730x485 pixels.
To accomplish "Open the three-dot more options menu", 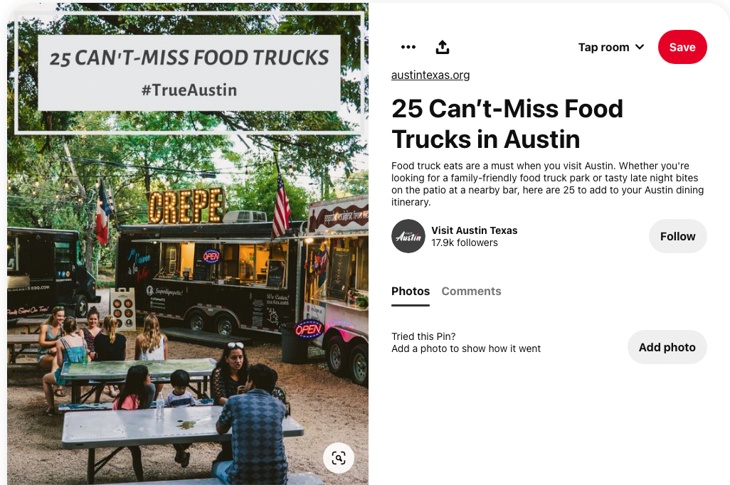I will [408, 47].
